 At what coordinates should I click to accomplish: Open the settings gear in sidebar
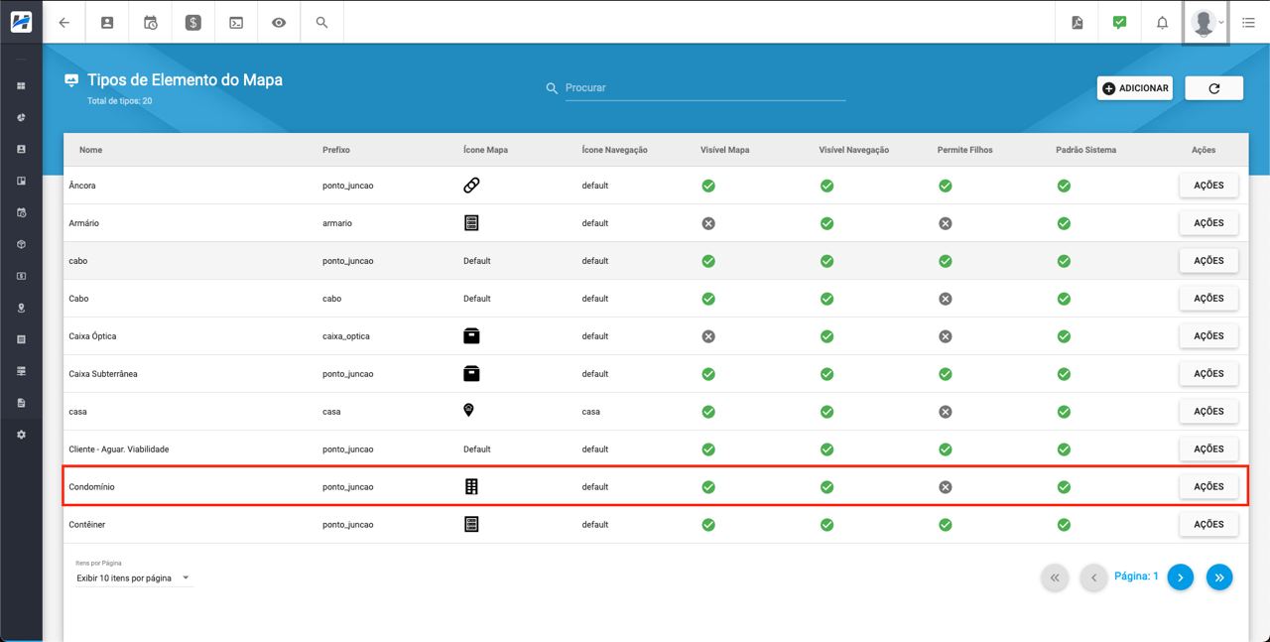(21, 435)
